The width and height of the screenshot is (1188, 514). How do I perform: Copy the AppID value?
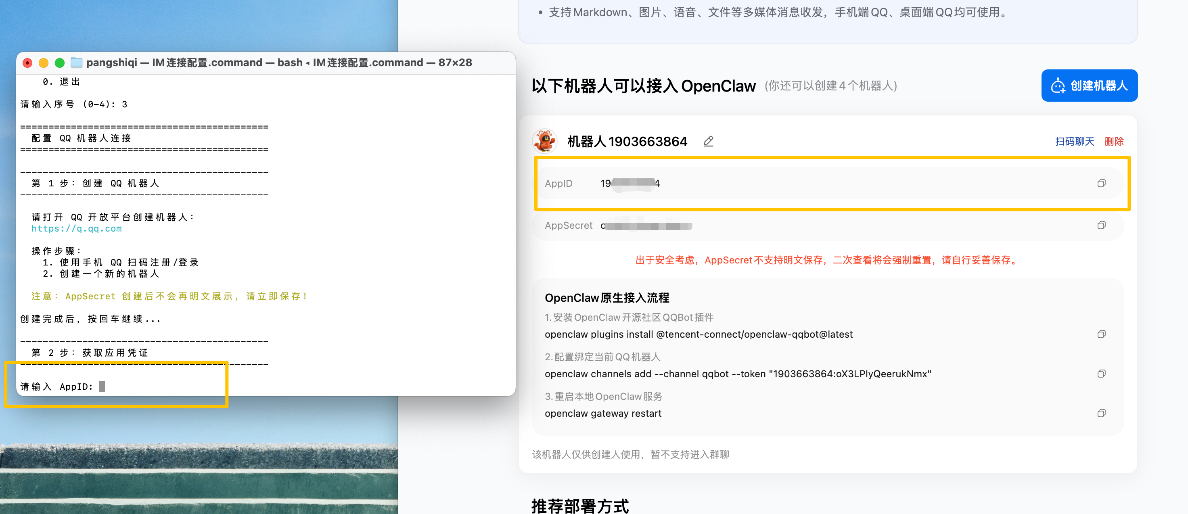pyautogui.click(x=1101, y=184)
